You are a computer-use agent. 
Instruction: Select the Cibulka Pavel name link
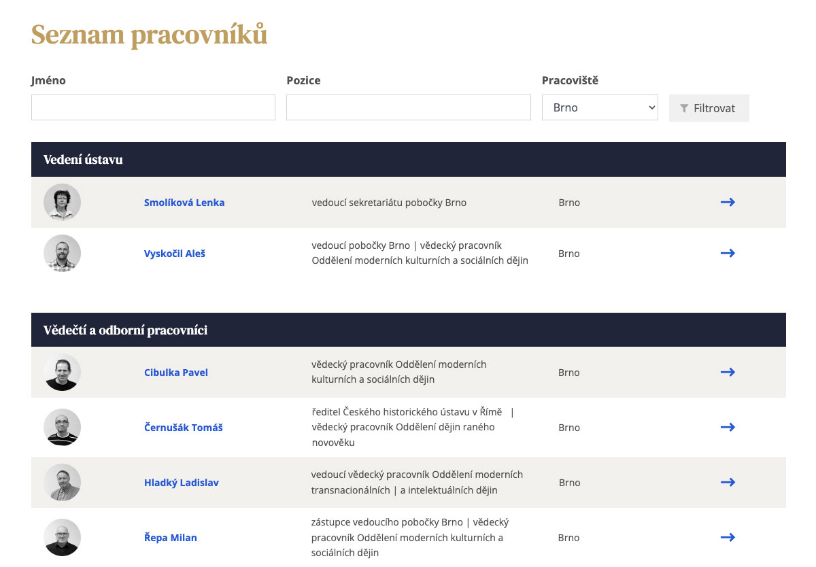coord(176,373)
